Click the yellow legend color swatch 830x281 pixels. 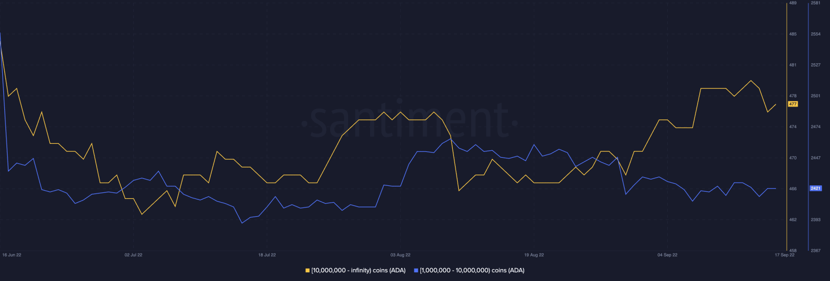point(308,270)
